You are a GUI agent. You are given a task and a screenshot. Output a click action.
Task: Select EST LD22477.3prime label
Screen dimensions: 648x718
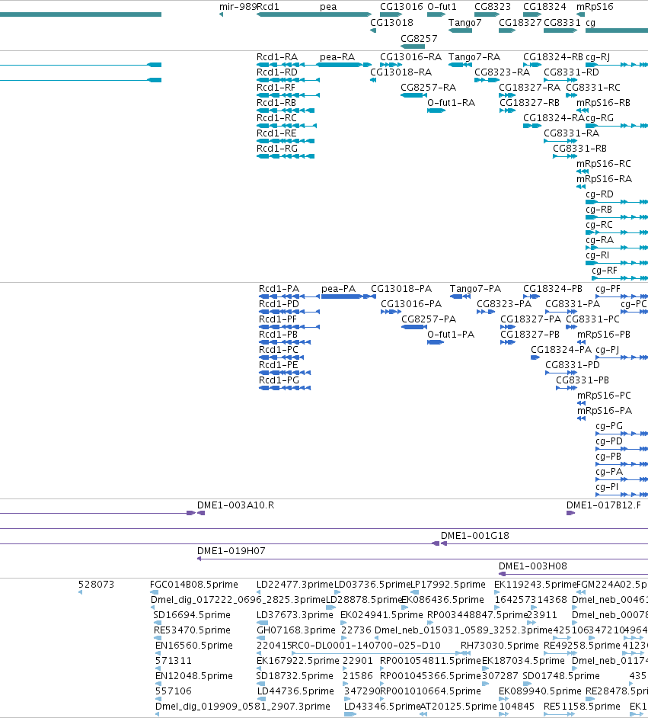coord(295,585)
